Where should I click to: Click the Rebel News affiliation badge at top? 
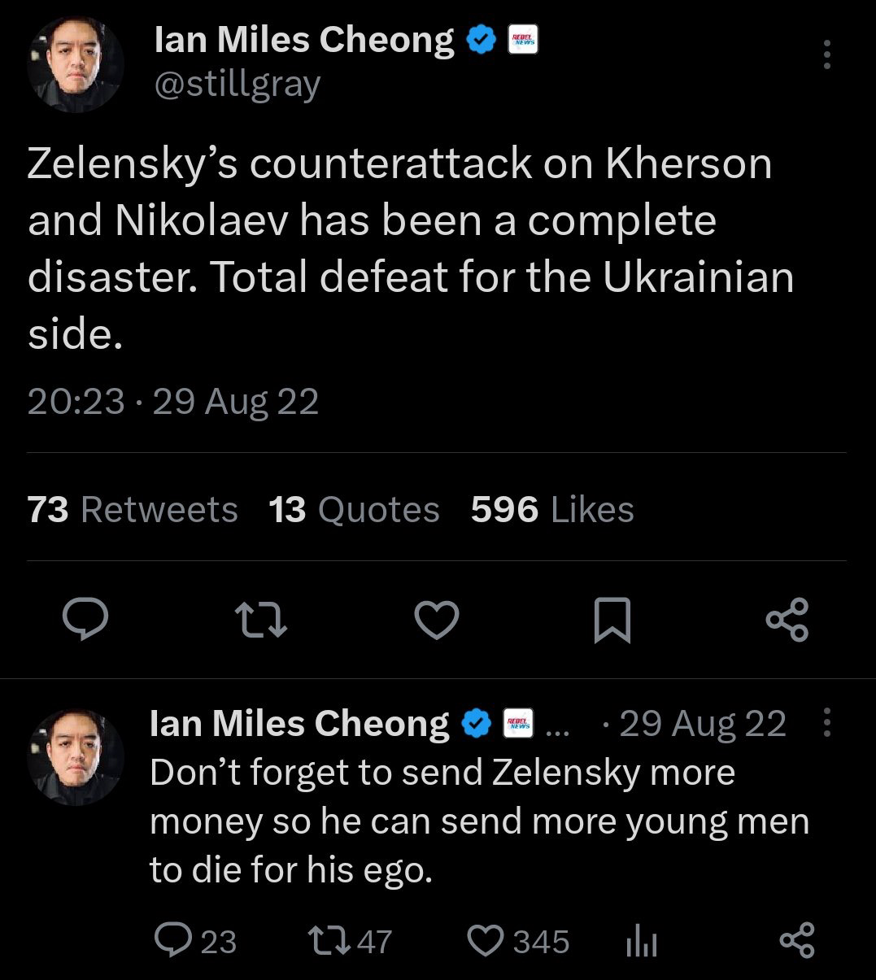coord(522,41)
